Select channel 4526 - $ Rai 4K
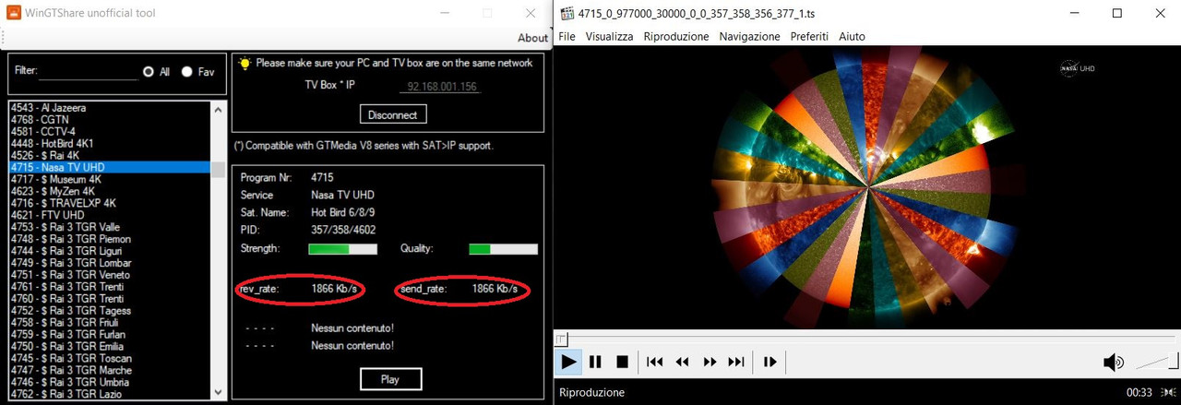Image resolution: width=1181 pixels, height=405 pixels. point(110,156)
